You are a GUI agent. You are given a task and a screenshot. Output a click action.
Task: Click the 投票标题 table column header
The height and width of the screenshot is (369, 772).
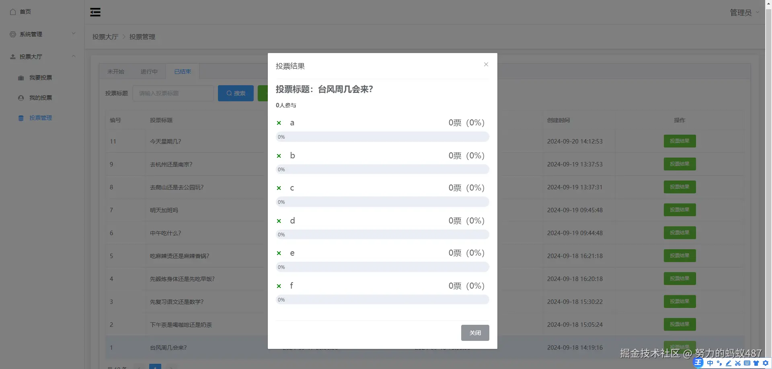(x=161, y=120)
